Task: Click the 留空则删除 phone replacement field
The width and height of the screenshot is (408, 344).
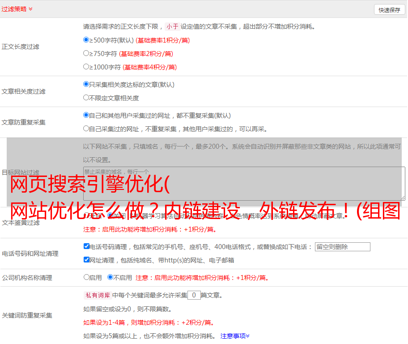Action: pos(342,247)
